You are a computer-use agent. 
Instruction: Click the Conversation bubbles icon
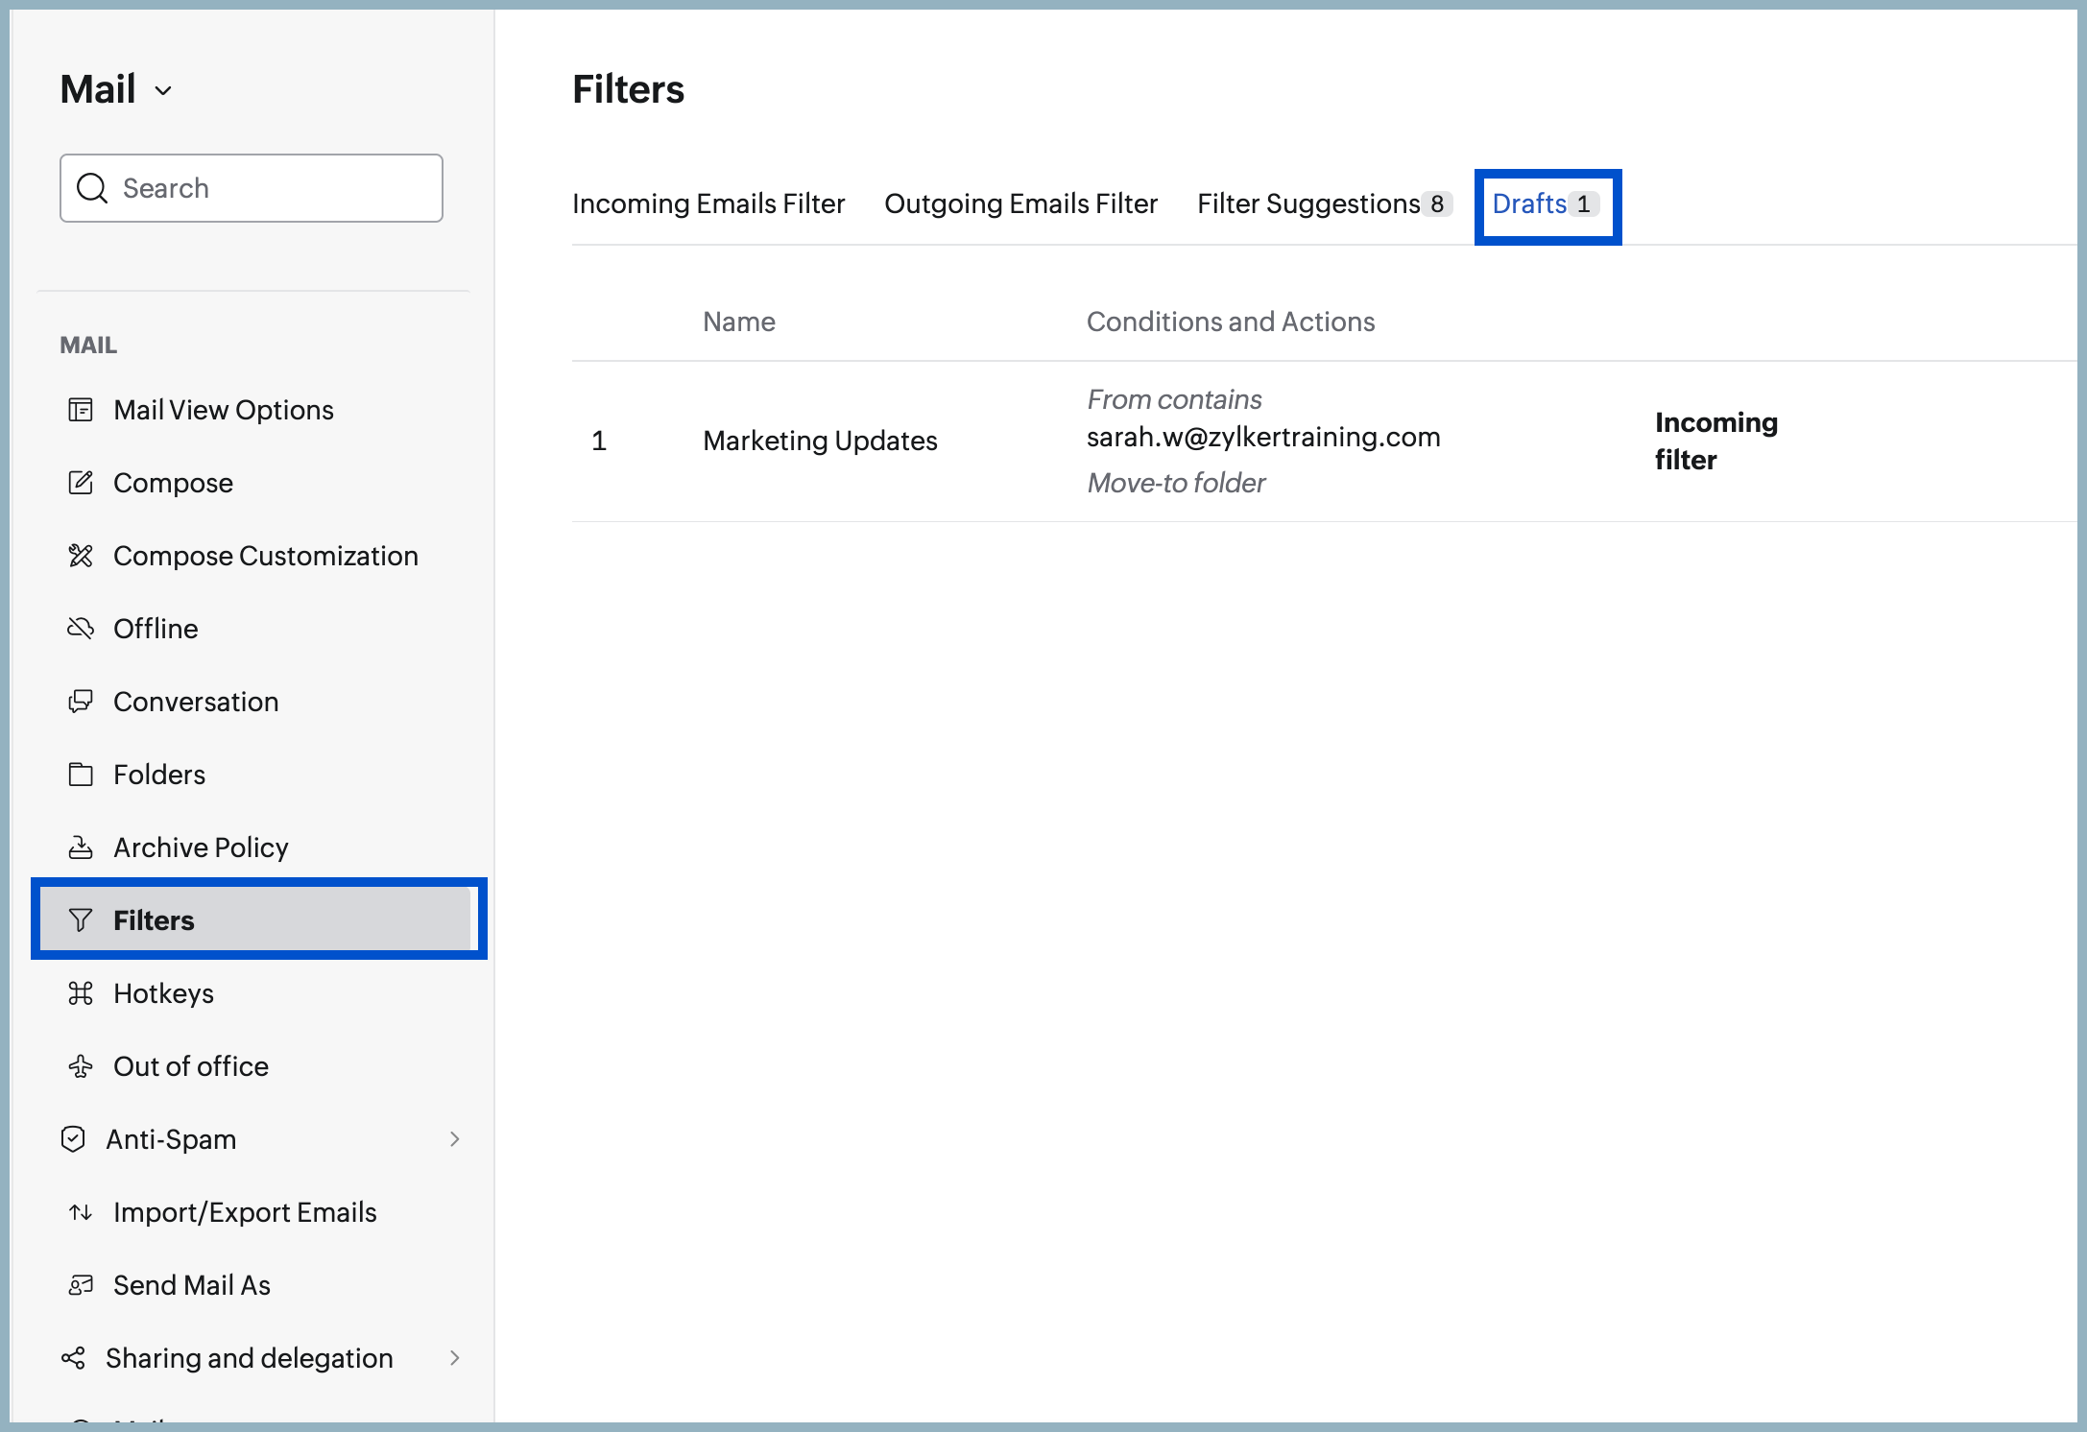[81, 702]
